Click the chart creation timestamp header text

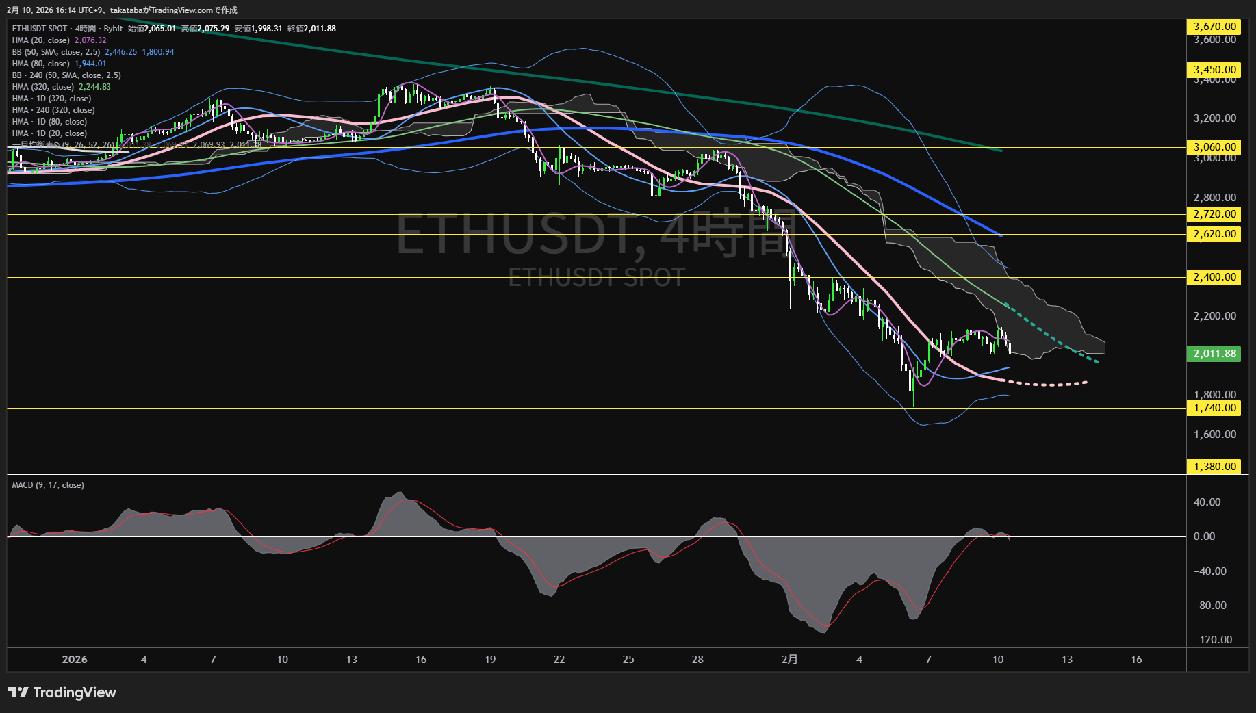[x=123, y=10]
